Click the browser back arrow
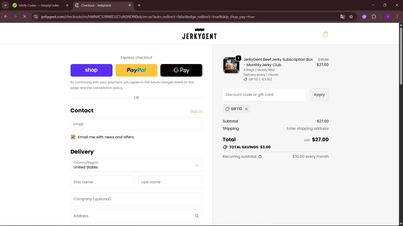This screenshot has width=403, height=226. 6,17
